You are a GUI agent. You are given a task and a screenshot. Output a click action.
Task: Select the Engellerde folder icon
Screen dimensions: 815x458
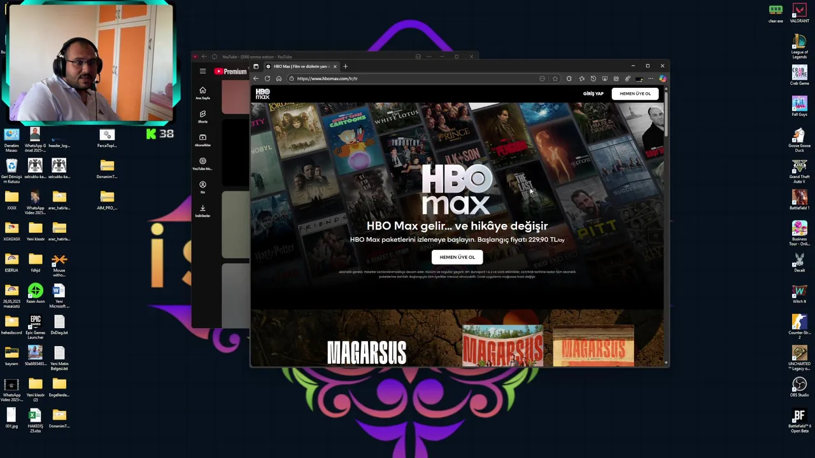59,386
